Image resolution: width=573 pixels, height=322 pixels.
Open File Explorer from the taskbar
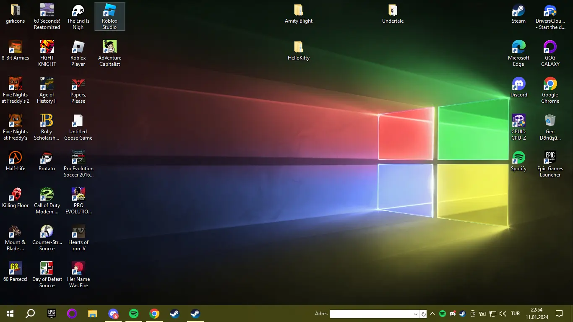tap(92, 314)
